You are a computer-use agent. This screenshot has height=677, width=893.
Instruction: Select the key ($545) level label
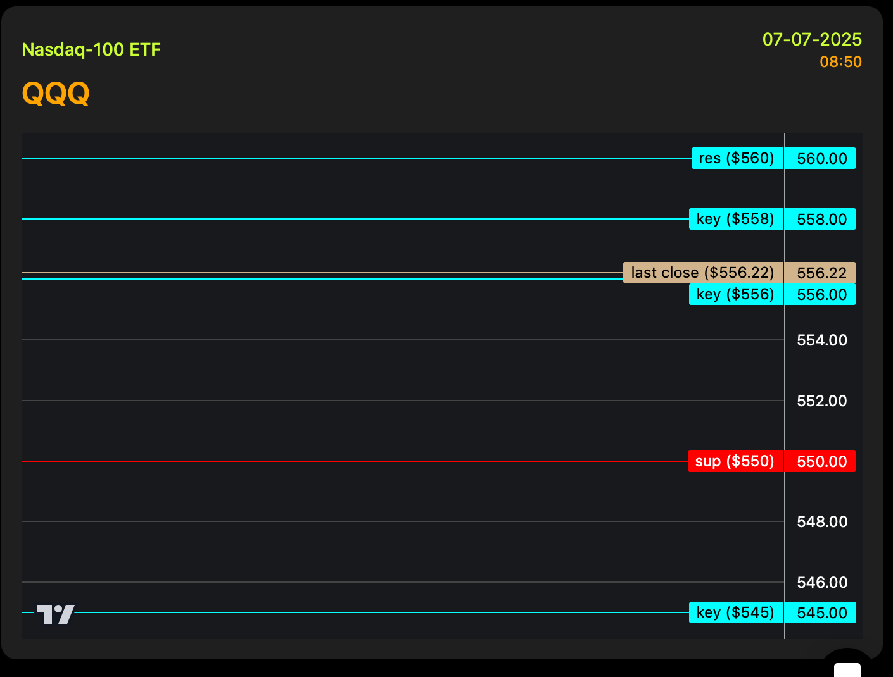(x=736, y=612)
